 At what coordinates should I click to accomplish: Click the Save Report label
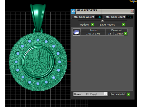[107, 25]
